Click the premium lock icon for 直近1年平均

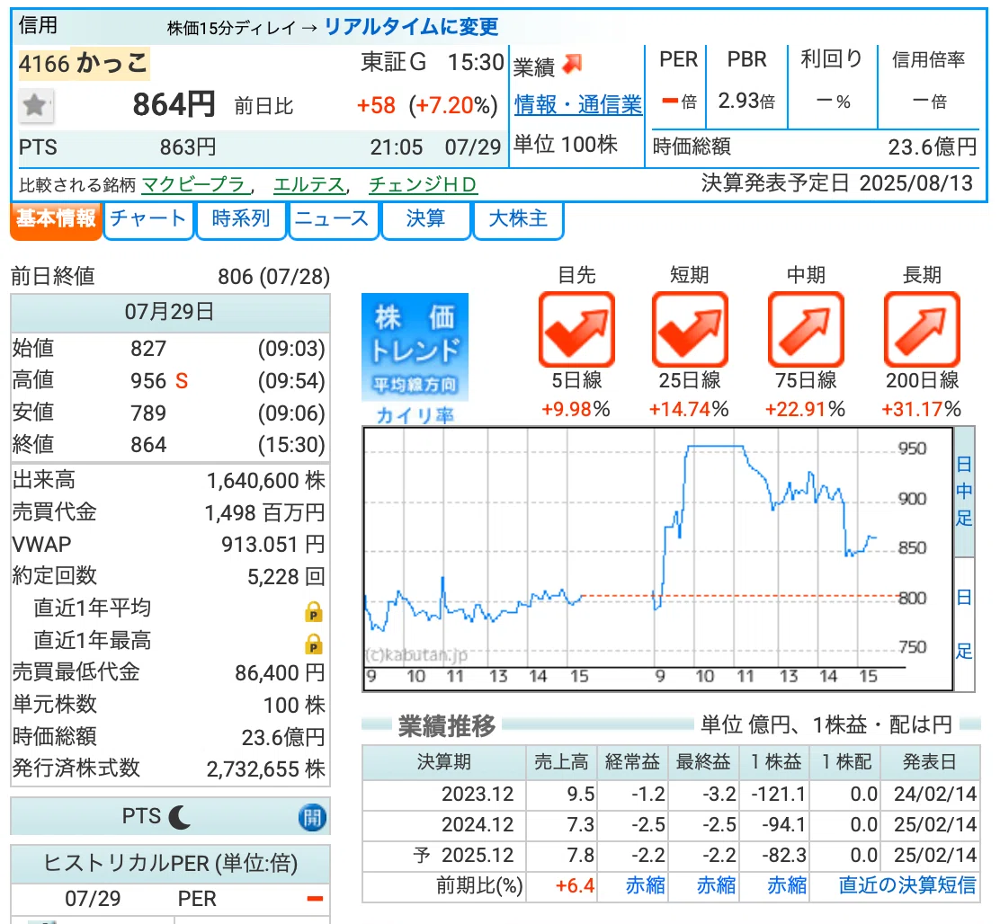[x=313, y=612]
